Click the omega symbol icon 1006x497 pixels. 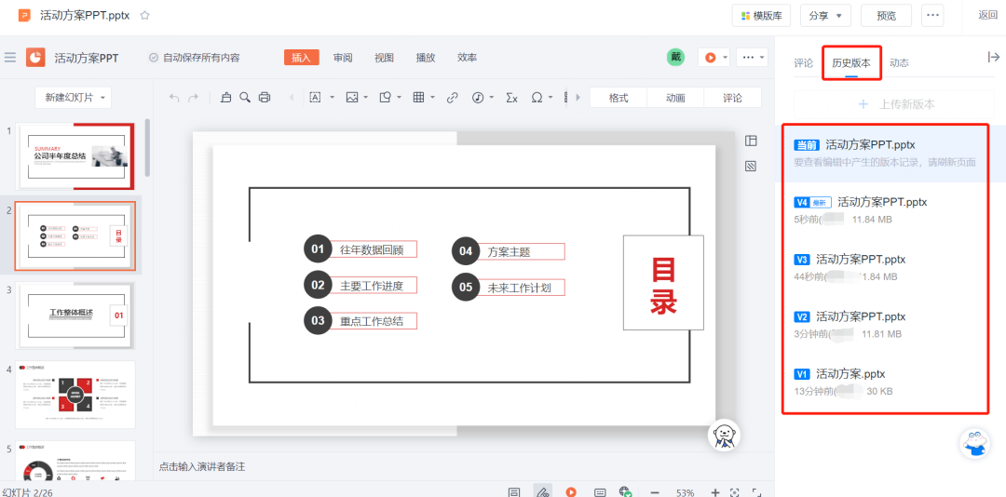(537, 98)
